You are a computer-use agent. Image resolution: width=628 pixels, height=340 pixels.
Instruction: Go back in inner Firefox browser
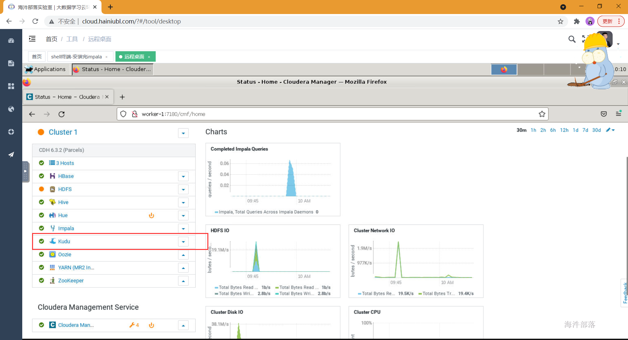pos(32,114)
